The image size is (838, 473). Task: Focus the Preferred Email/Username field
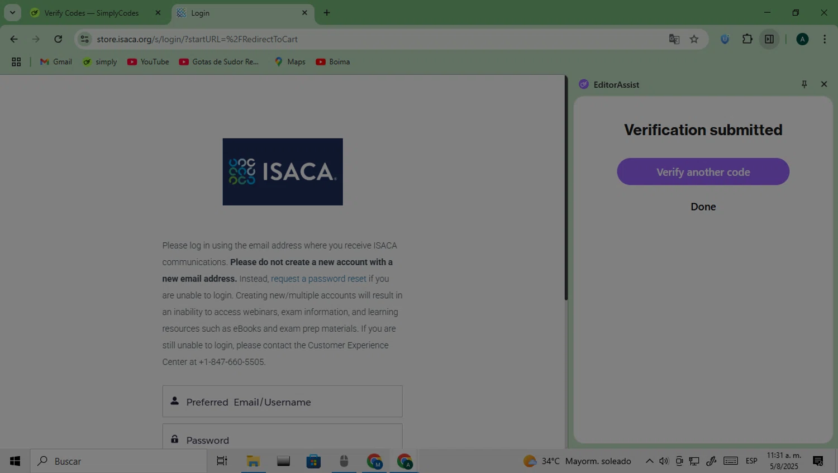pyautogui.click(x=283, y=401)
